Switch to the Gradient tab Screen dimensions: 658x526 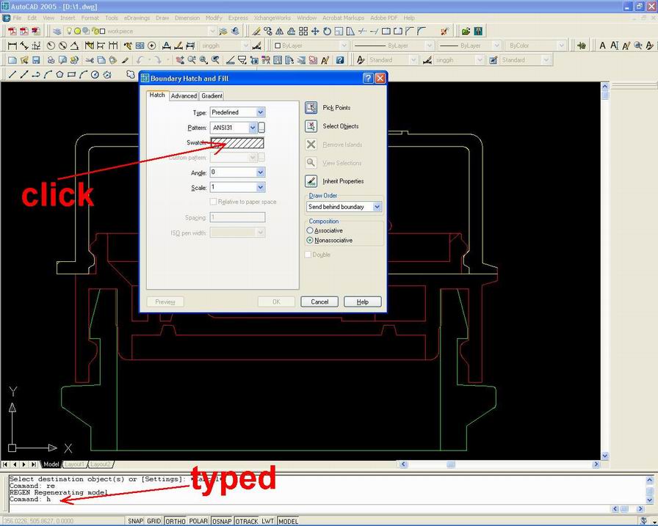coord(212,95)
